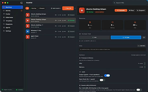Click the Agents icon in sidebar
This screenshot has width=148, height=92.
pyautogui.click(x=4, y=27)
